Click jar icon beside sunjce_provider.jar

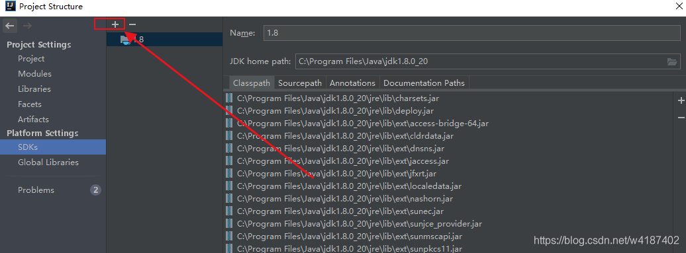click(229, 224)
